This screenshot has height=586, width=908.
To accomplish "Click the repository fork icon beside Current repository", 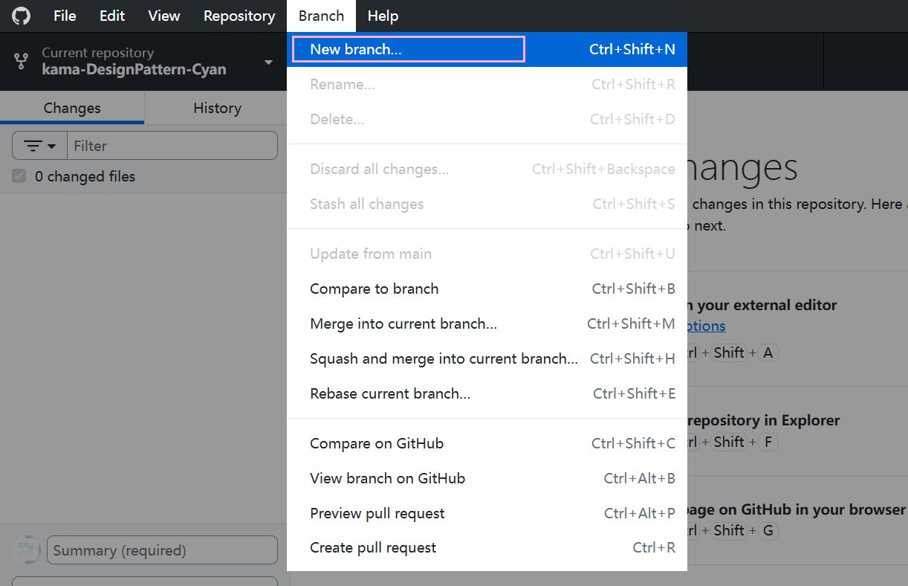I will point(22,61).
